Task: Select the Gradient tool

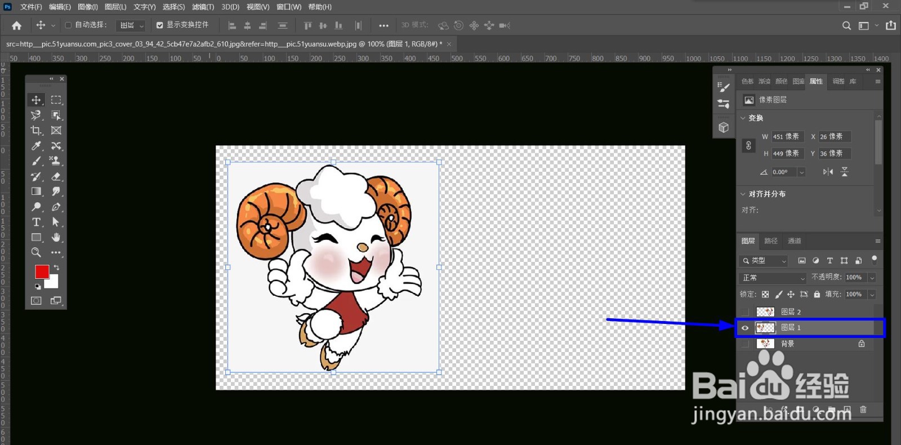Action: tap(36, 192)
